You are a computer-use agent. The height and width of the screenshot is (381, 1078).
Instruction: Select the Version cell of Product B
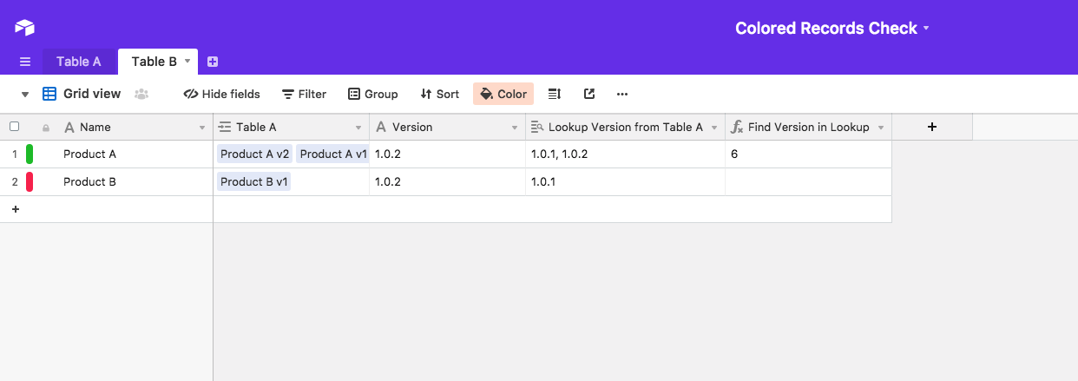pyautogui.click(x=447, y=182)
